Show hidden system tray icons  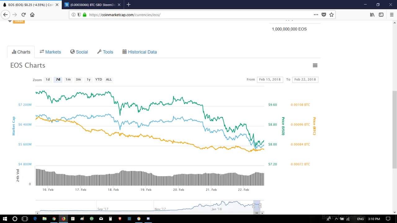point(336,219)
